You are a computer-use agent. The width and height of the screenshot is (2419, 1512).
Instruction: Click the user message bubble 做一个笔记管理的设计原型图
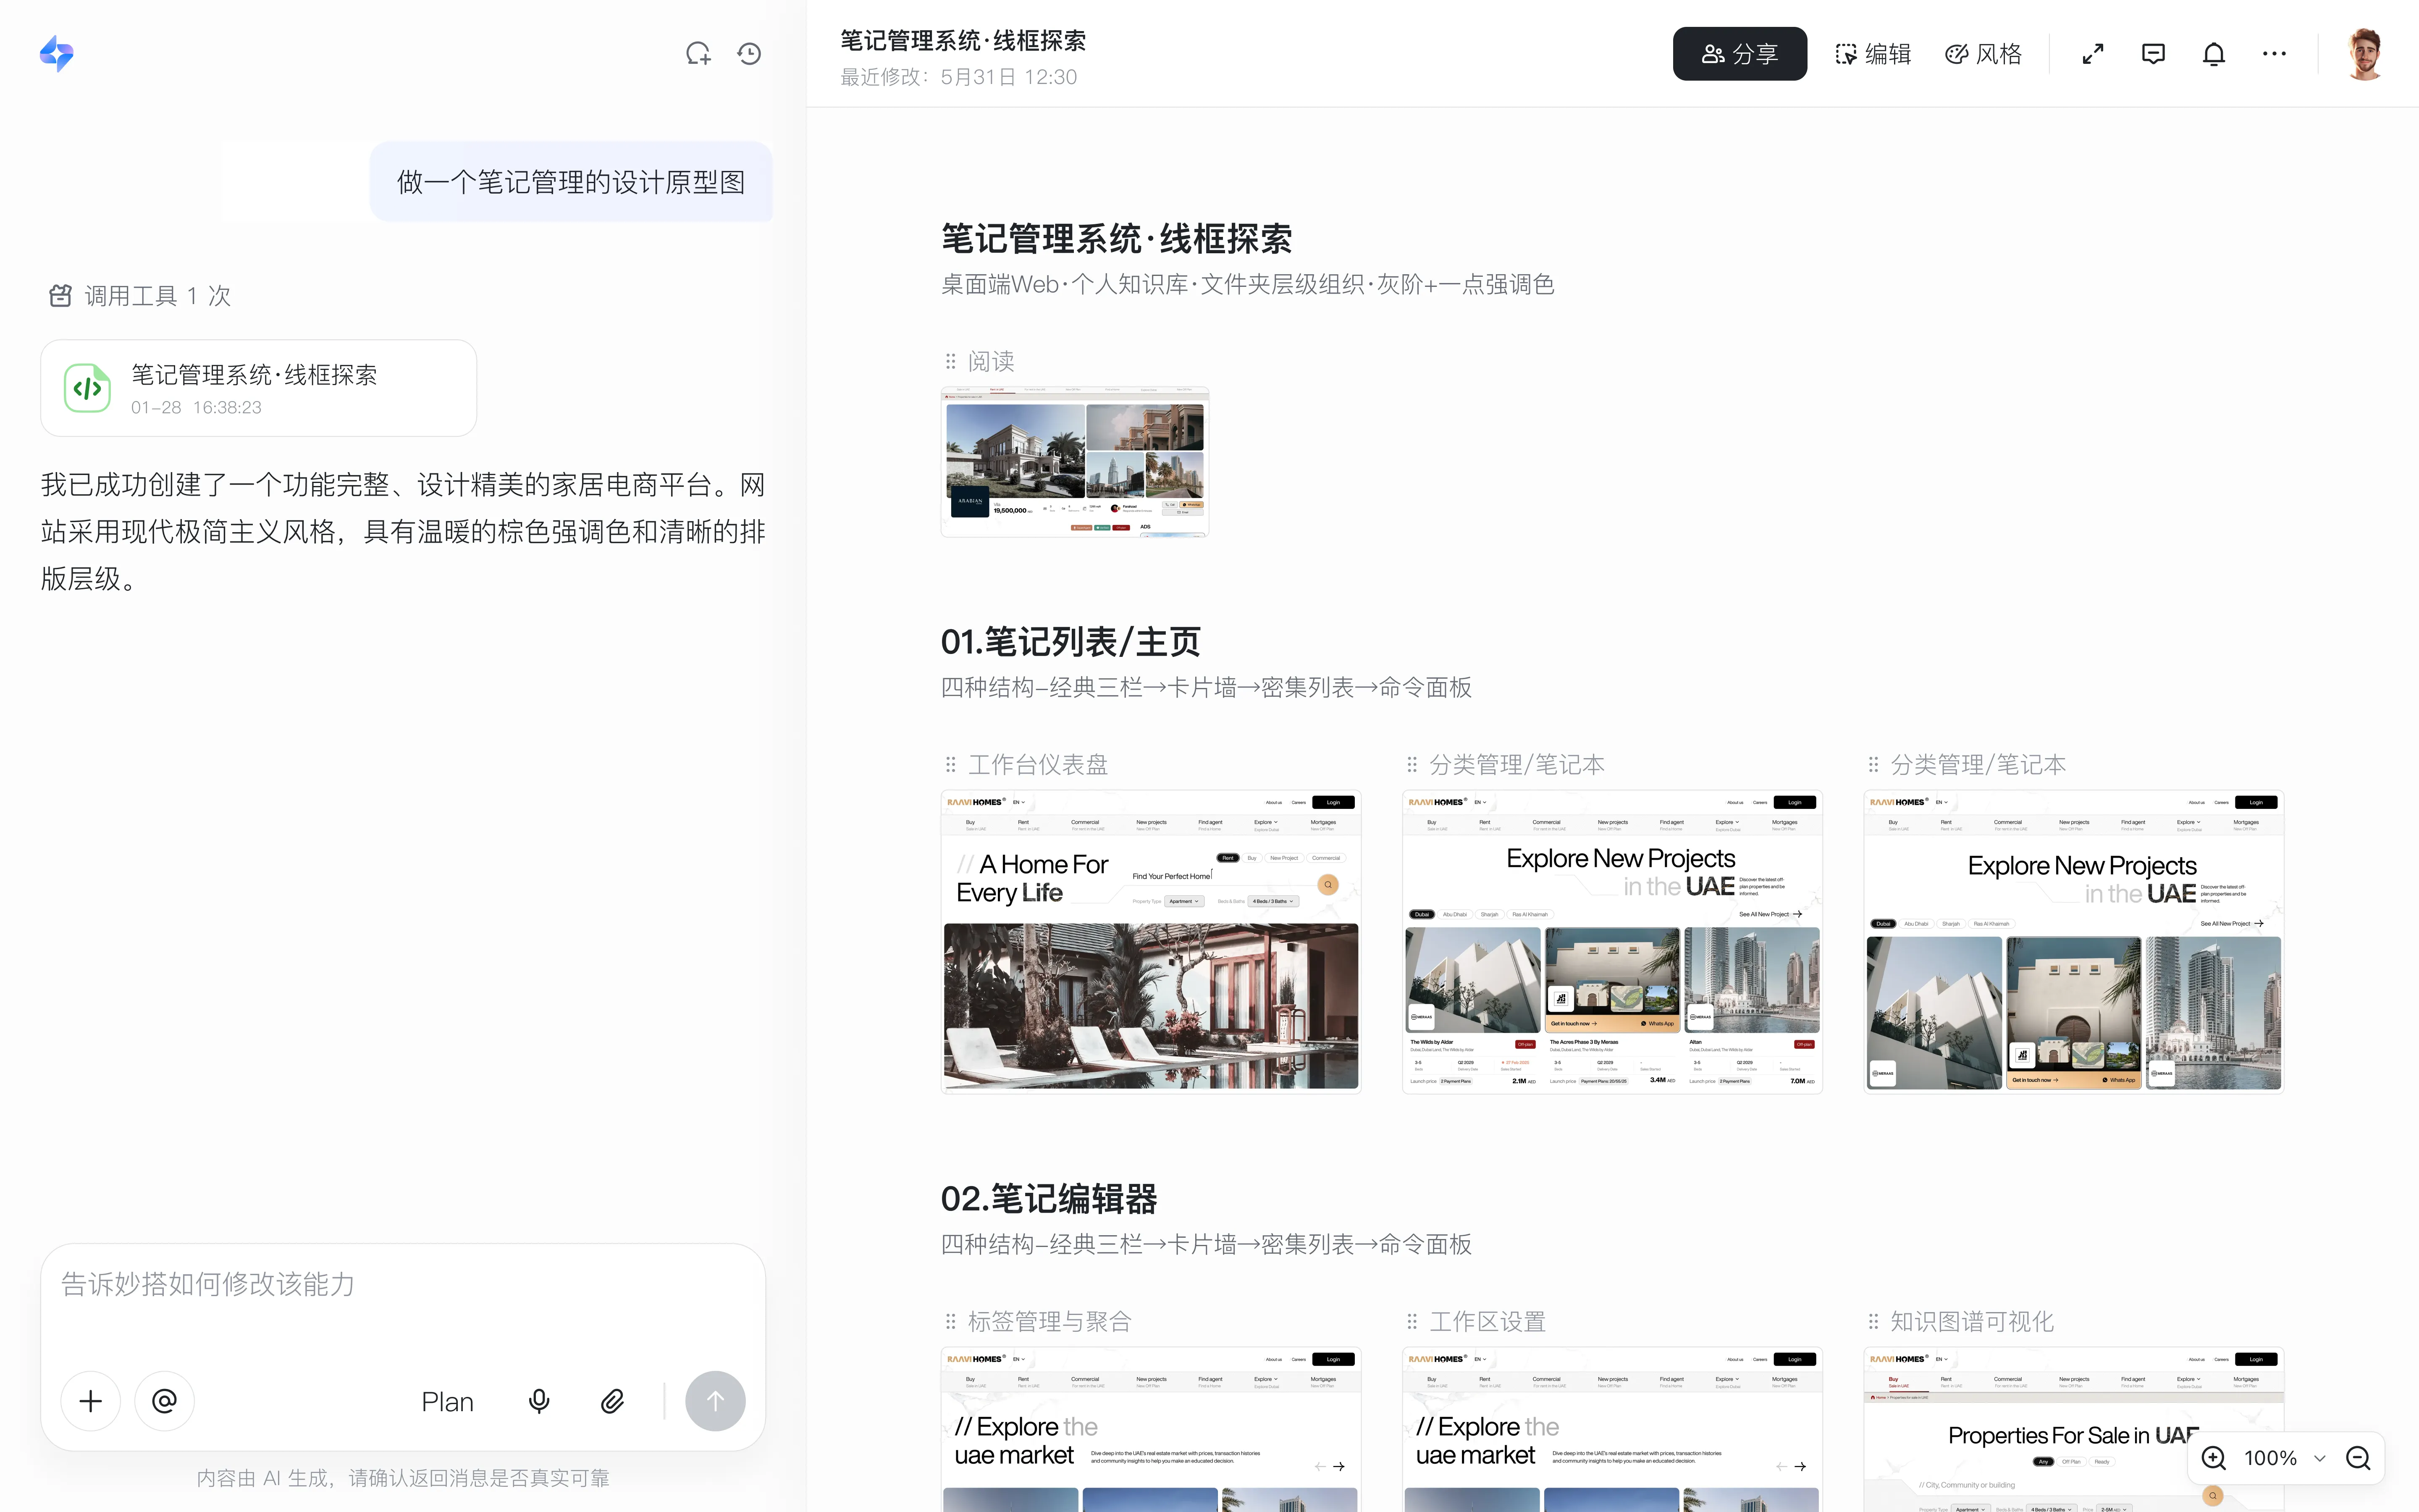click(x=571, y=182)
